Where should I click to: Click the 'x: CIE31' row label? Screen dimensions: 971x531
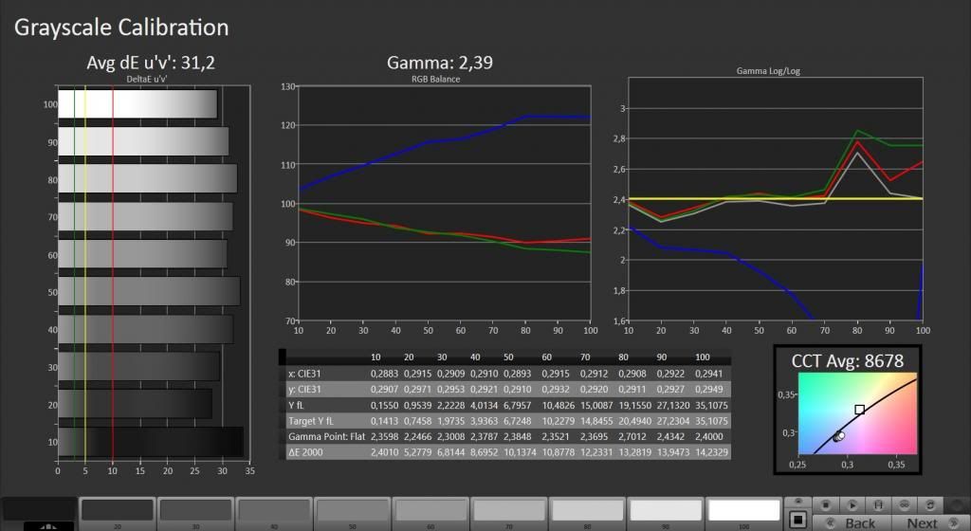coord(304,374)
